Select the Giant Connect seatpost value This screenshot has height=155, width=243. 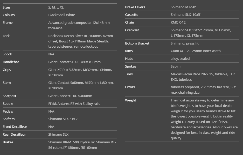tap(70, 96)
